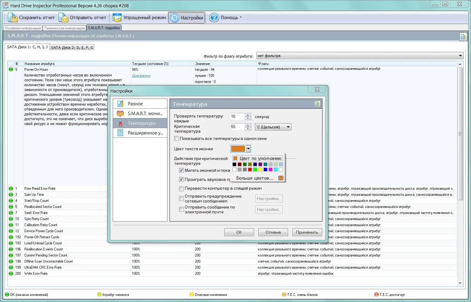The image size is (471, 302).
Task: Check Перевести компьютер в спящий режим
Action: [181, 188]
